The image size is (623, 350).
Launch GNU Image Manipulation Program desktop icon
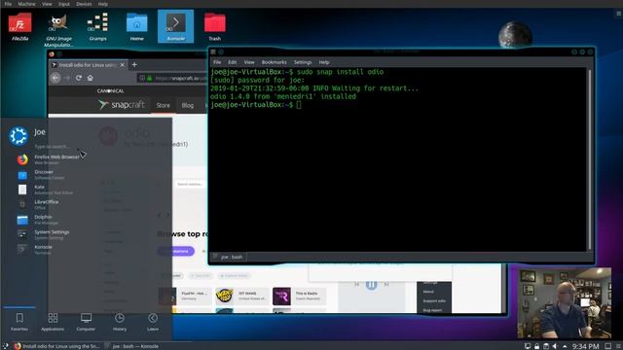tap(58, 30)
